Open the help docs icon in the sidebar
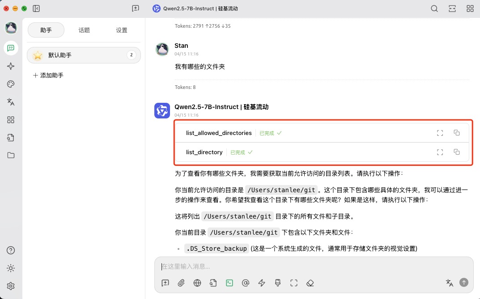This screenshot has width=480, height=299. point(11,250)
